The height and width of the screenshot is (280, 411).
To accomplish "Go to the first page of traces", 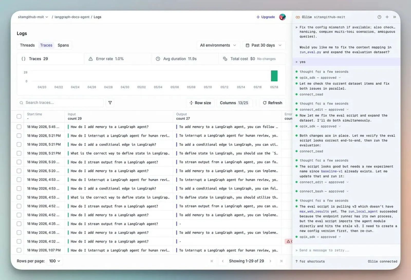I will (x=212, y=261).
